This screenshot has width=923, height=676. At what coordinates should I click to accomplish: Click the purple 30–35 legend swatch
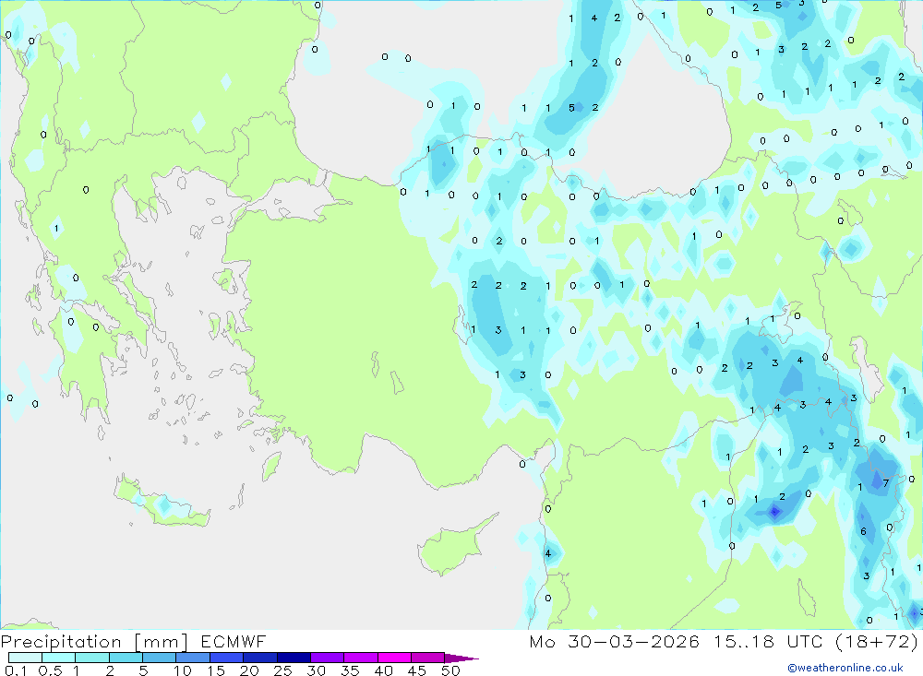(x=328, y=658)
